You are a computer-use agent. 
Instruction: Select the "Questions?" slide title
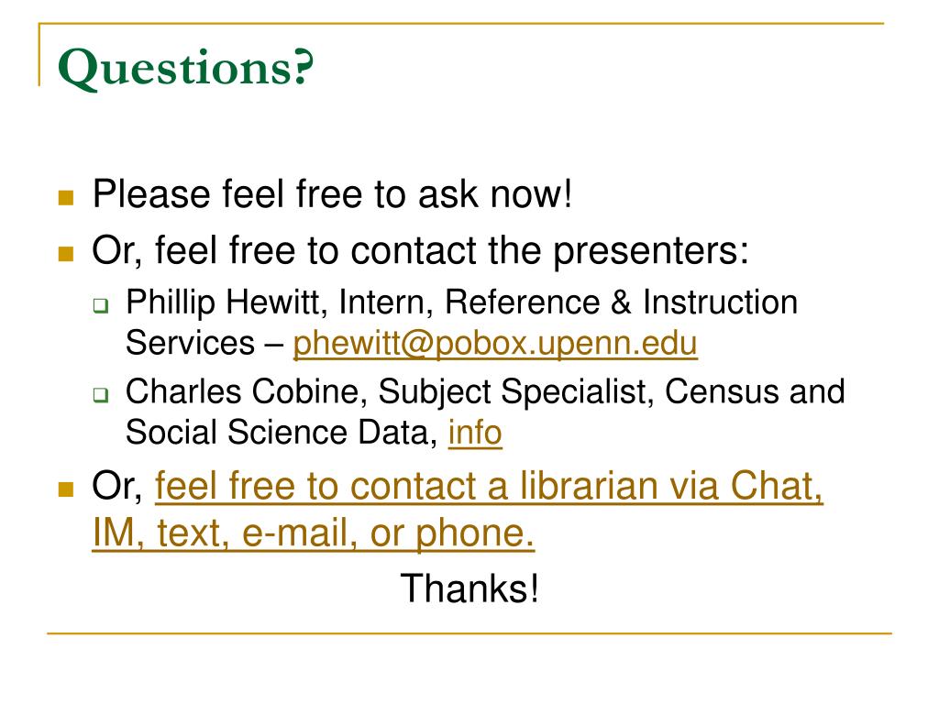[185, 67]
